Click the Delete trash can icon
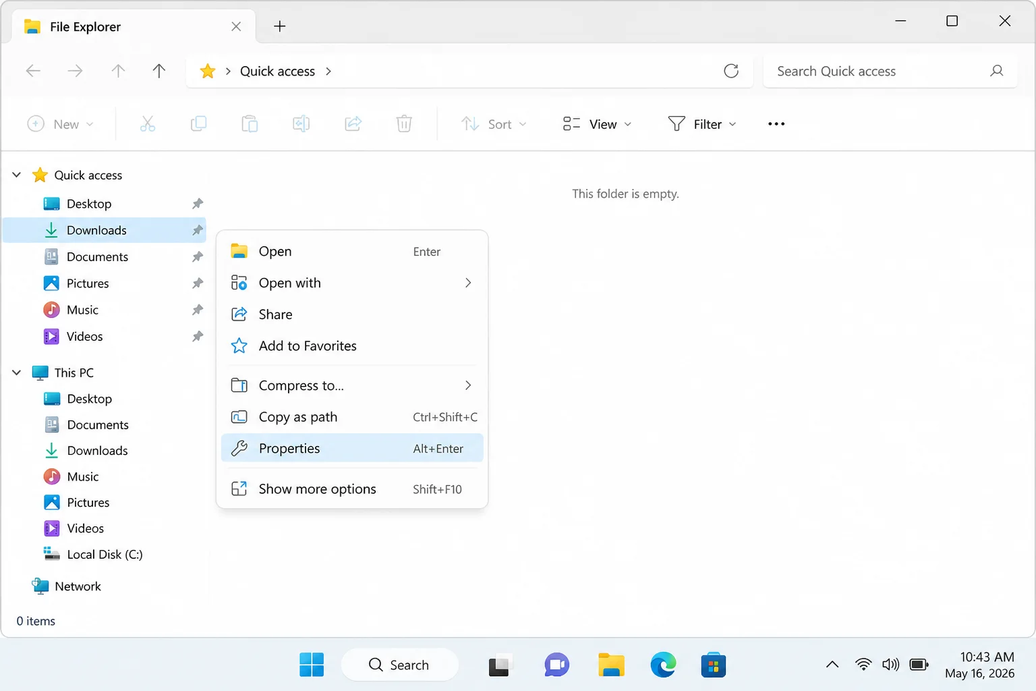The width and height of the screenshot is (1036, 691). coord(404,123)
